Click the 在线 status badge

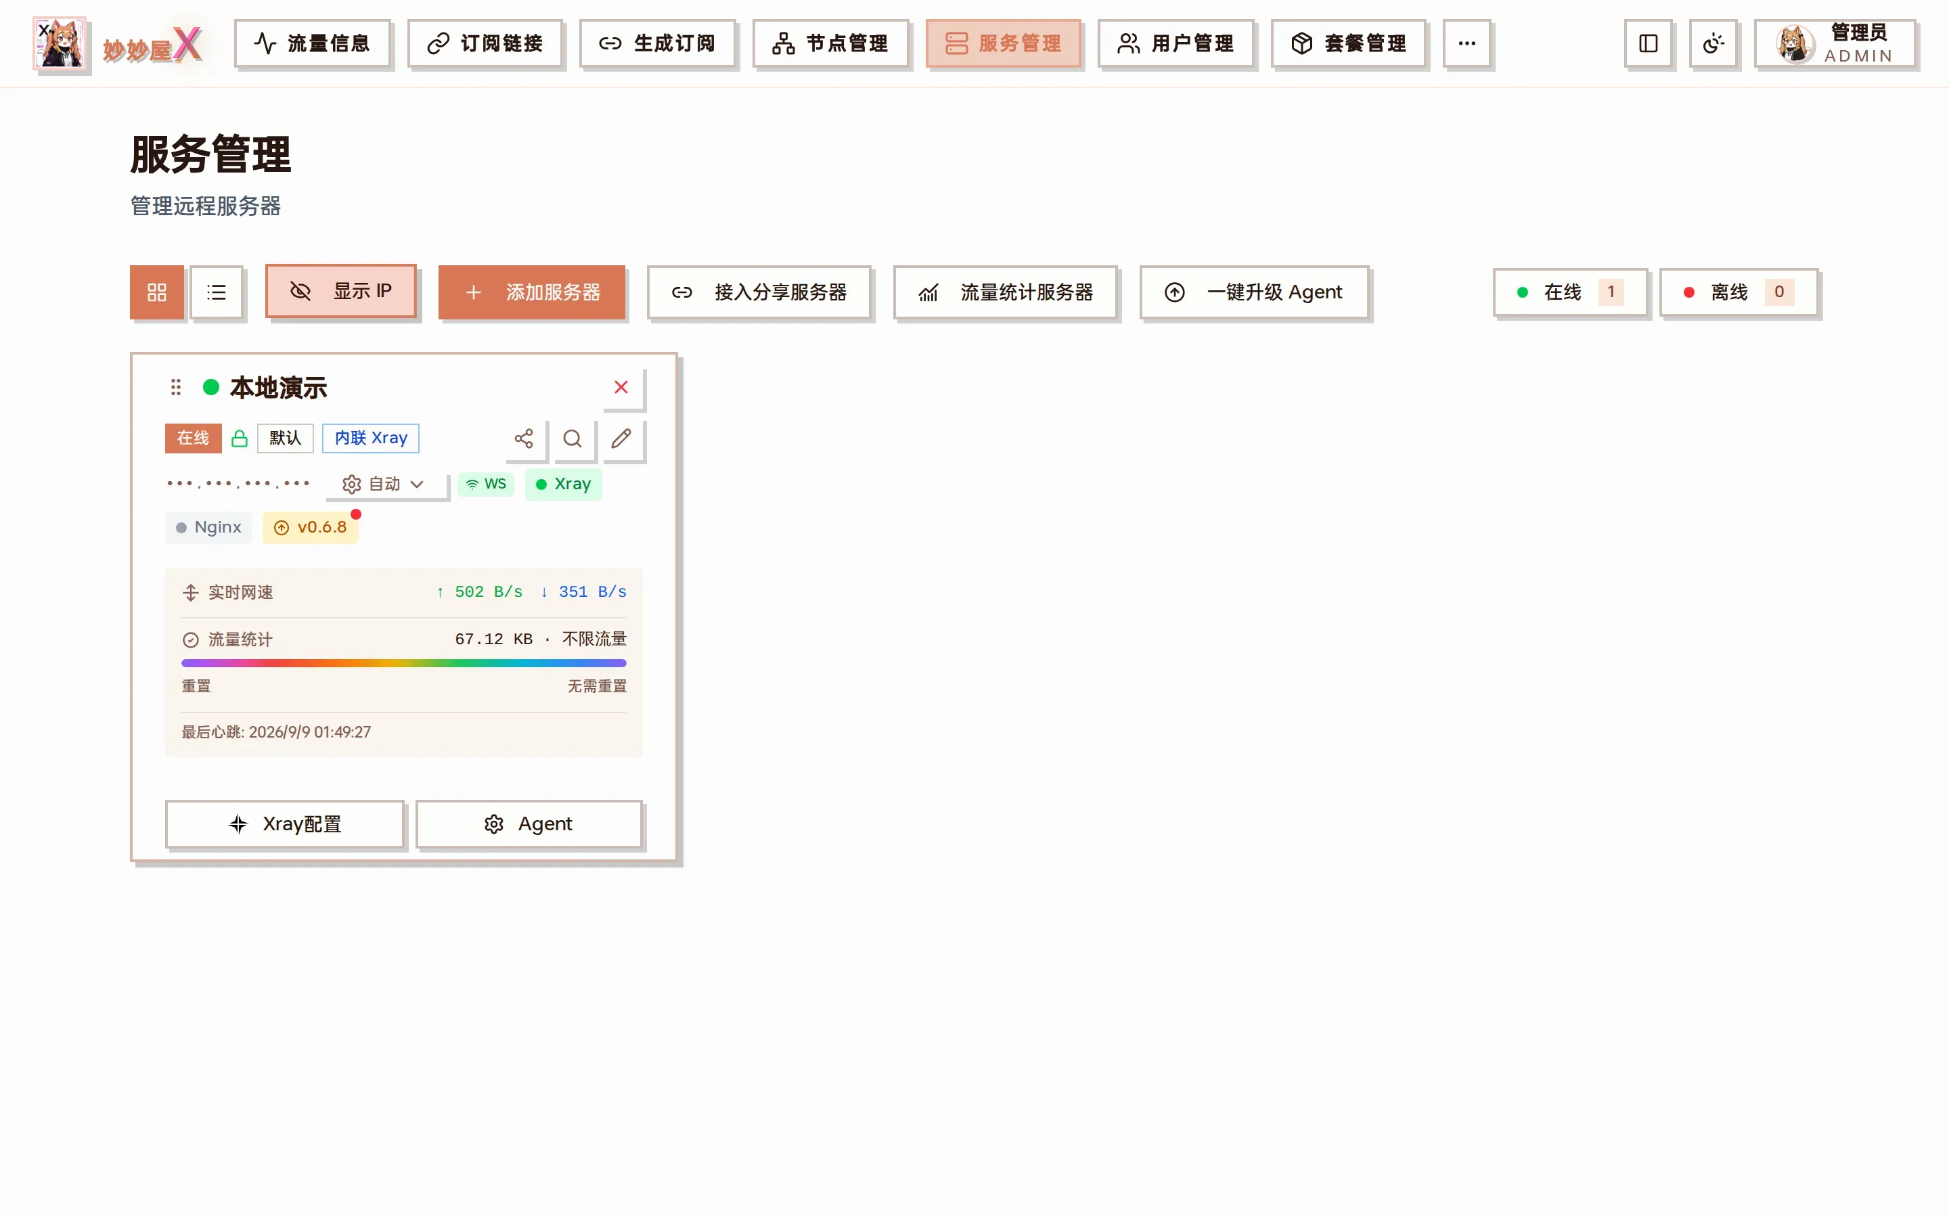194,438
